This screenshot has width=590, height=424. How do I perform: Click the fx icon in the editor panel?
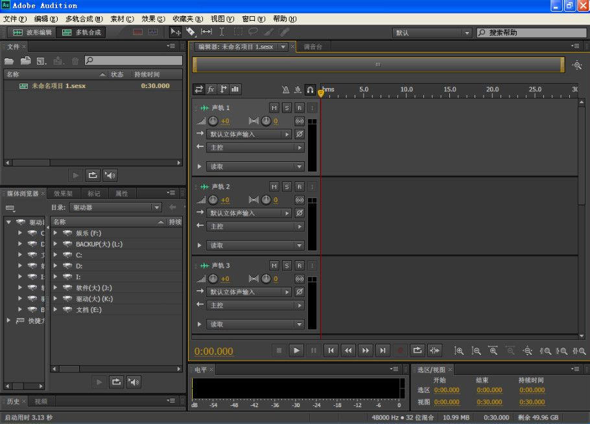212,90
